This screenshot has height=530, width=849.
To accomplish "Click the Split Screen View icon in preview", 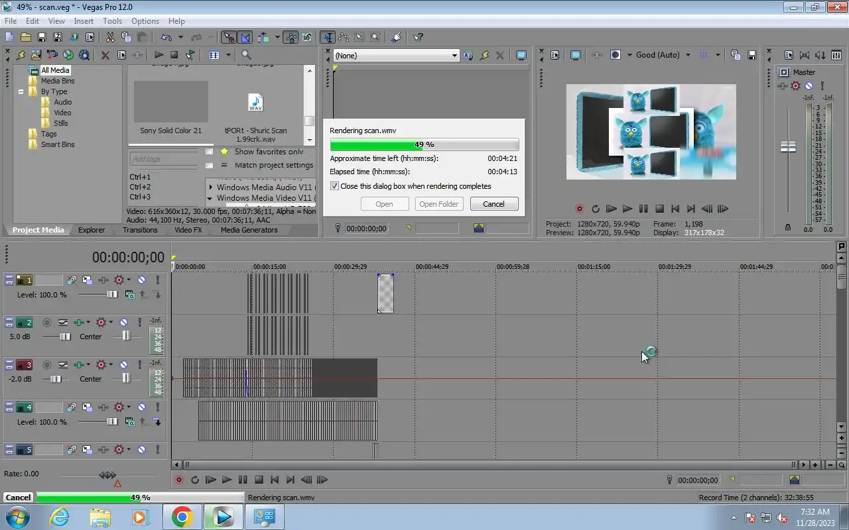I will tap(616, 55).
